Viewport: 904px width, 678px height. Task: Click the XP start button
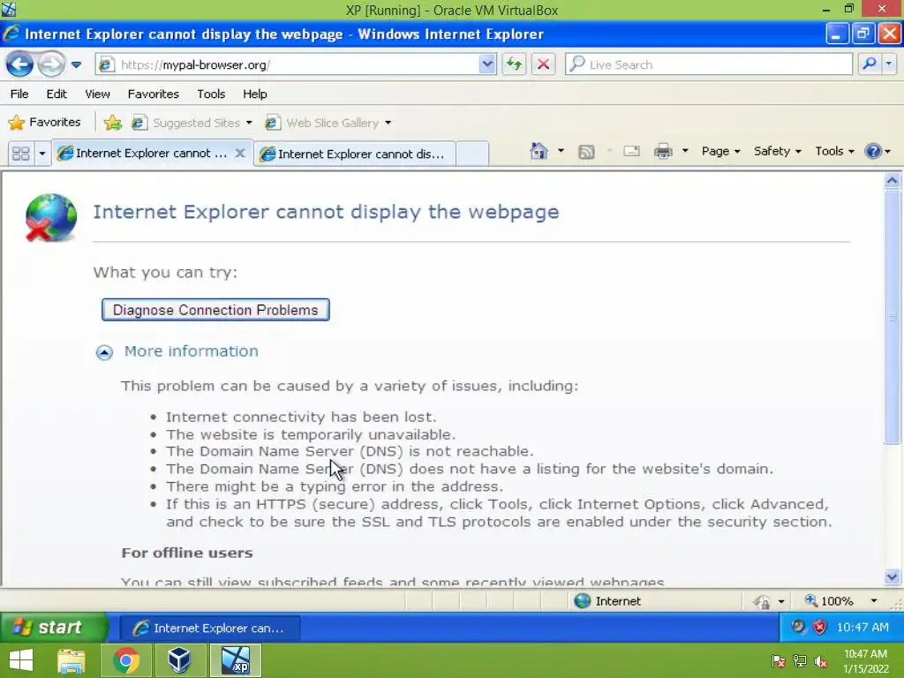(54, 628)
